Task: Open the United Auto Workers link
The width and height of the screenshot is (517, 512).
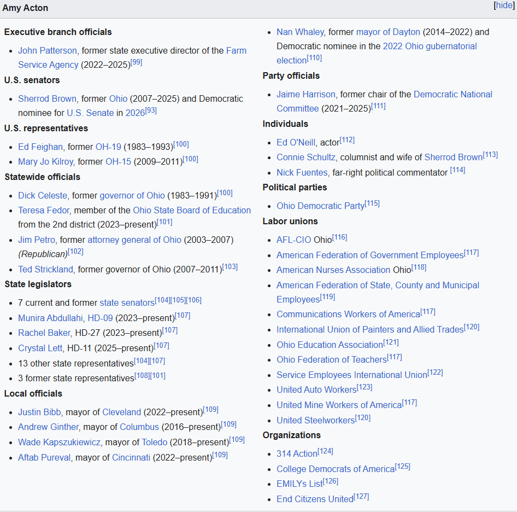Action: pyautogui.click(x=316, y=390)
